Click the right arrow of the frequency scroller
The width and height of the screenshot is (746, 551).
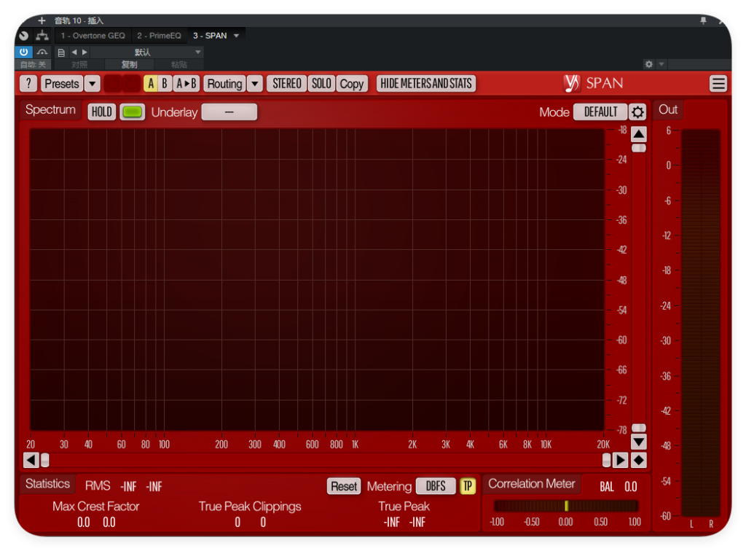coord(620,460)
